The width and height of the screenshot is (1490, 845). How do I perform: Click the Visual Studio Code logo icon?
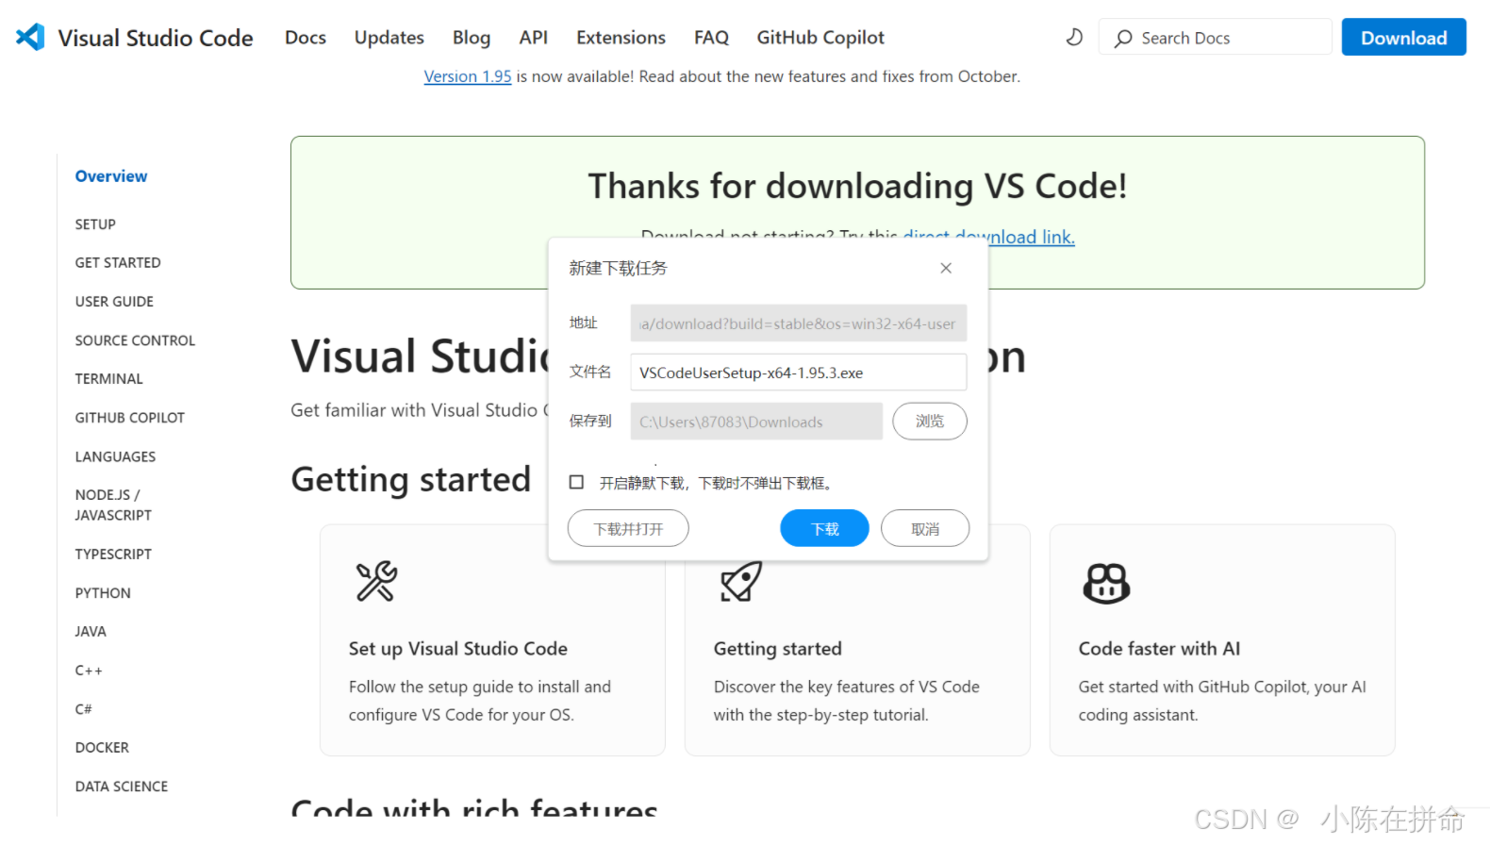(x=30, y=37)
